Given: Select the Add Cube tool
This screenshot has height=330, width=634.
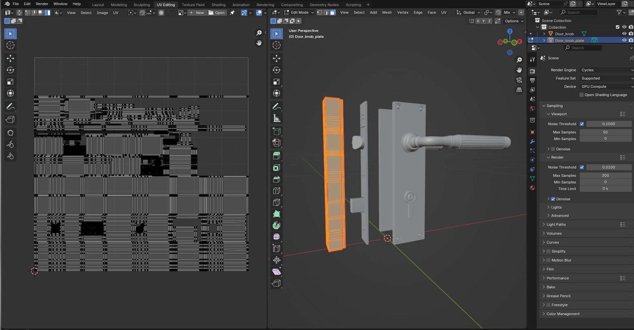Looking at the screenshot, I should (x=277, y=131).
